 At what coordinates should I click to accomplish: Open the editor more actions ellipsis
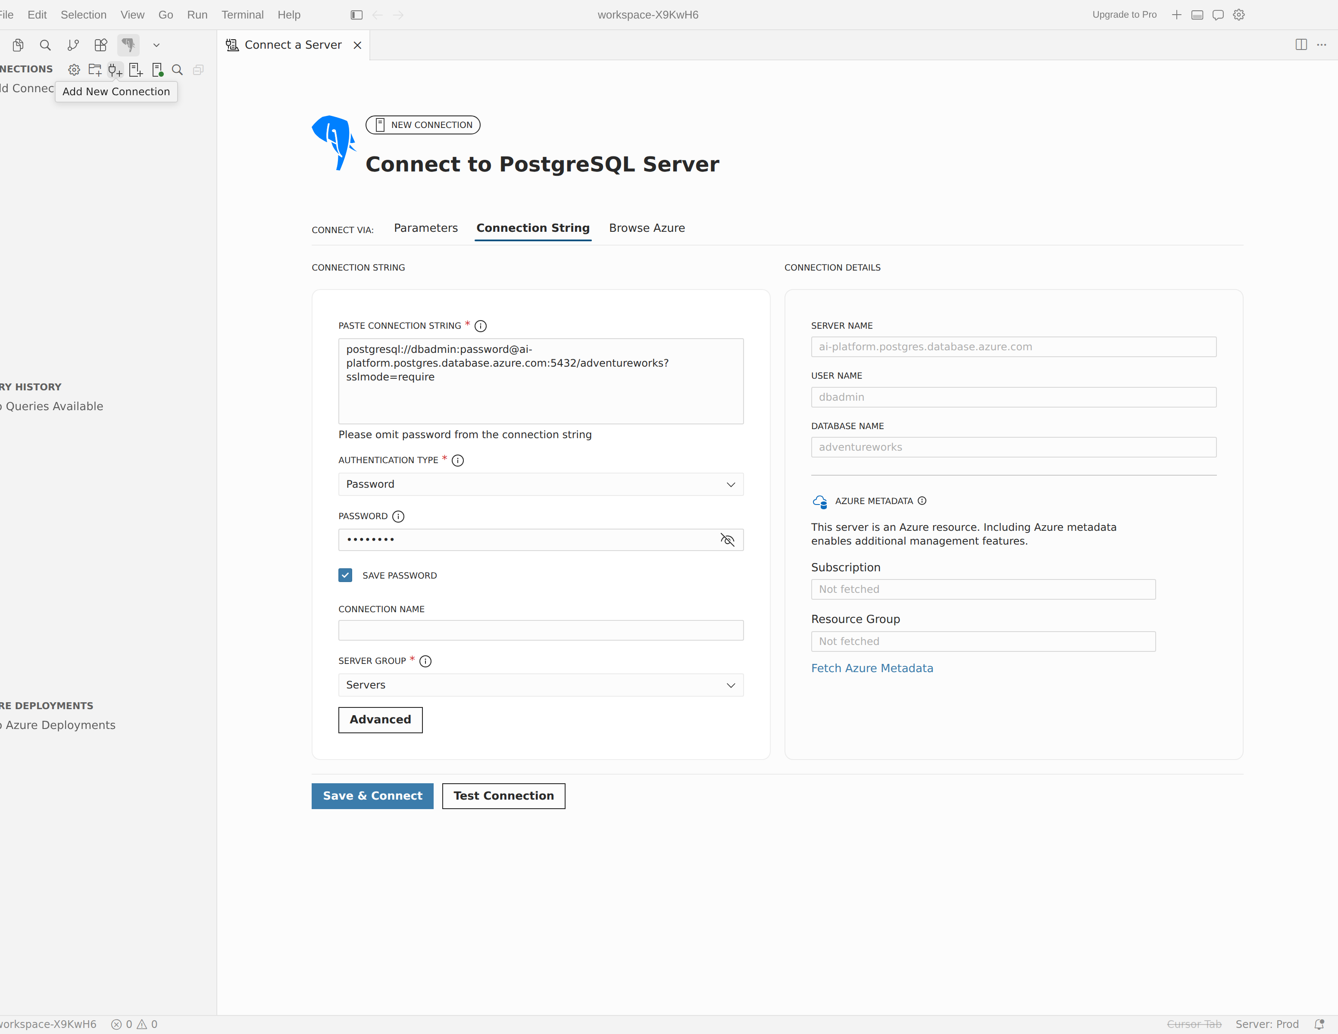1322,45
